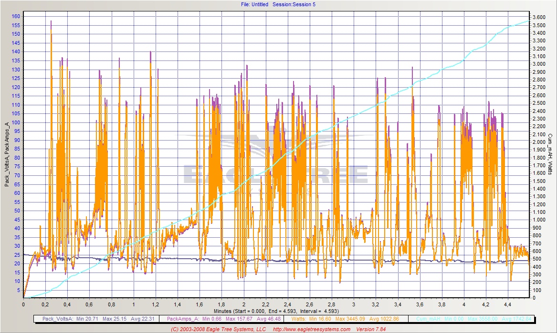Click the '155' tick on left axis
The image size is (557, 333).
click(16, 25)
